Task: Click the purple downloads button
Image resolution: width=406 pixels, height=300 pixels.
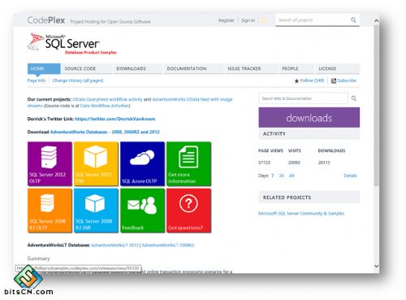Action: click(x=309, y=118)
